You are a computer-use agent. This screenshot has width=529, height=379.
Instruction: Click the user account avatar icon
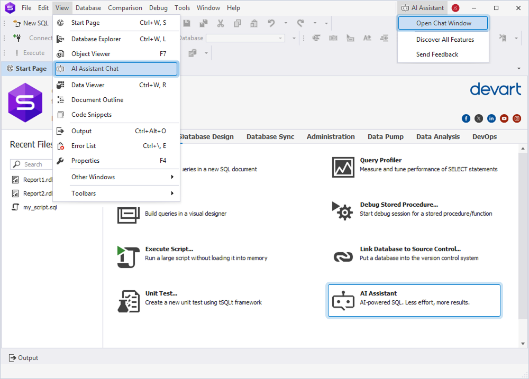(455, 8)
